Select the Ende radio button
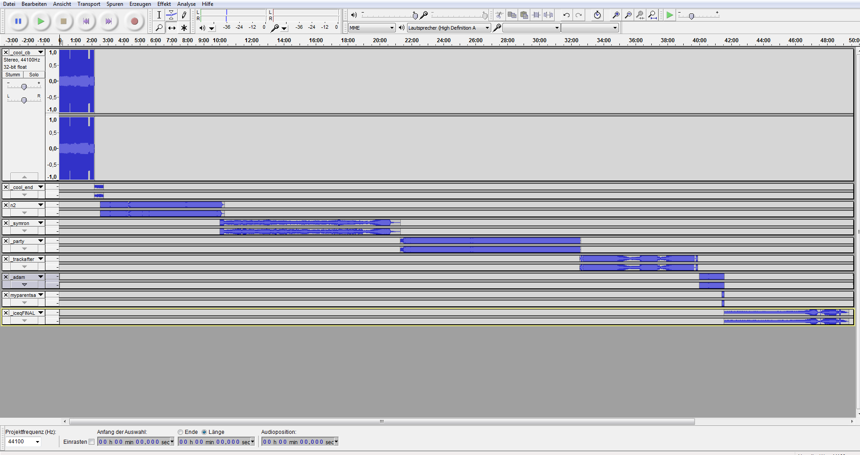Image resolution: width=860 pixels, height=455 pixels. 180,432
